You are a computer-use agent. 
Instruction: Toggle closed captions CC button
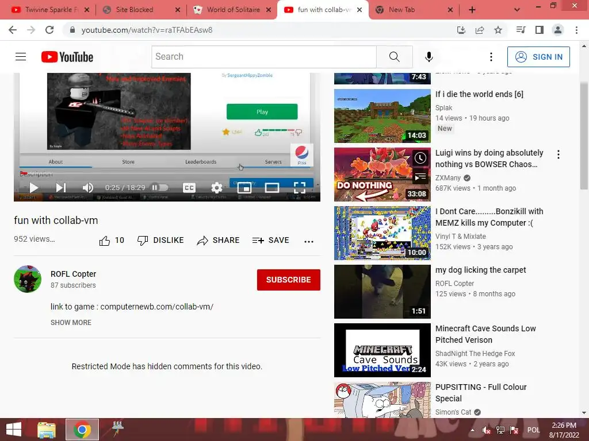click(189, 188)
